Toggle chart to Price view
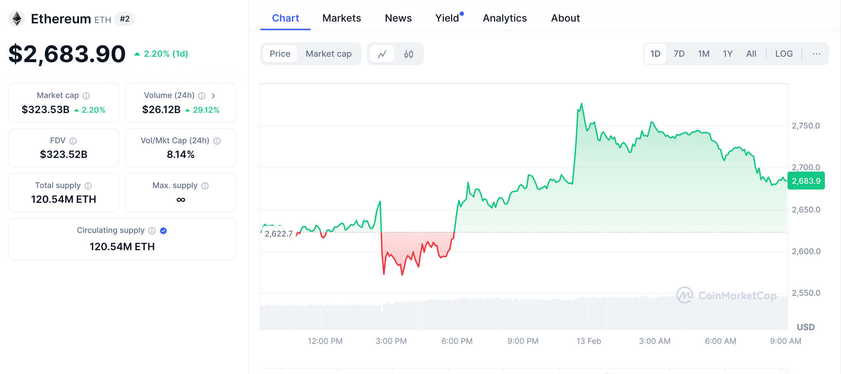 280,54
